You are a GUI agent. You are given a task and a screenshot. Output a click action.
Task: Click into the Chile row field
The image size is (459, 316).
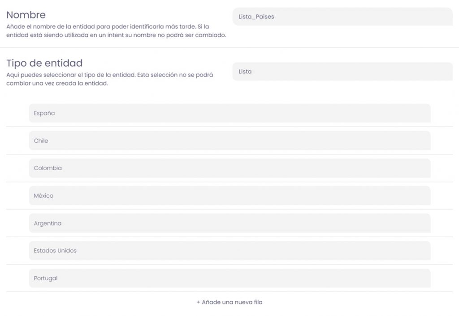coord(229,141)
